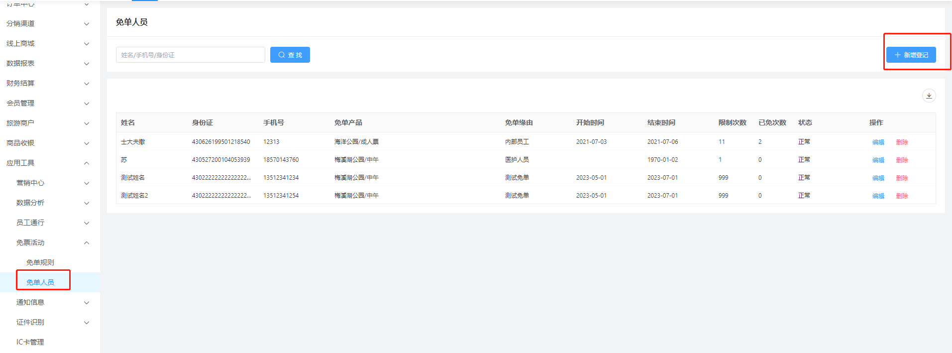Collapse the 免票活动 submenu
952x353 pixels.
tap(52, 243)
